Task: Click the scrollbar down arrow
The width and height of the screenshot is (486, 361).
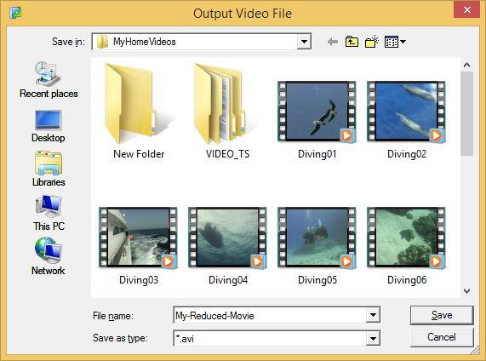Action: [466, 291]
